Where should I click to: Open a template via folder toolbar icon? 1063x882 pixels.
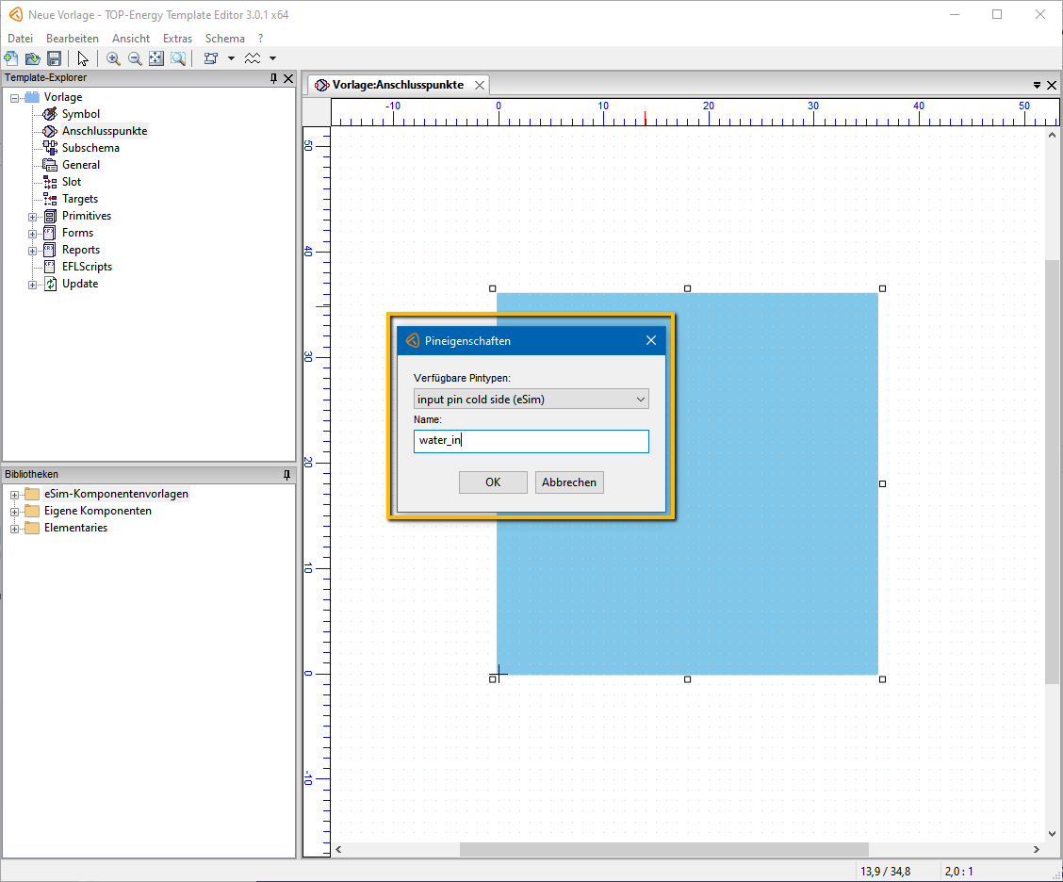(x=33, y=58)
